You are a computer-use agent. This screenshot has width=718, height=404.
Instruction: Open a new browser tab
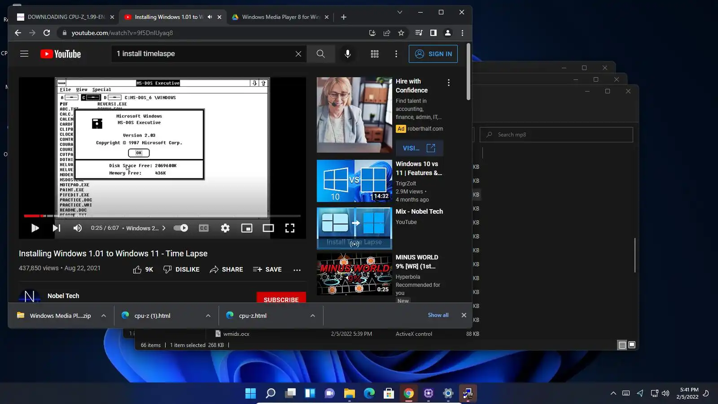coord(344,17)
